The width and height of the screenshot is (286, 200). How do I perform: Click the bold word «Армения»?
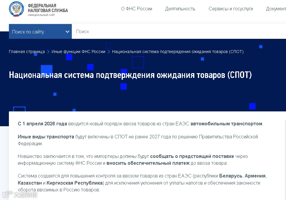(255, 176)
